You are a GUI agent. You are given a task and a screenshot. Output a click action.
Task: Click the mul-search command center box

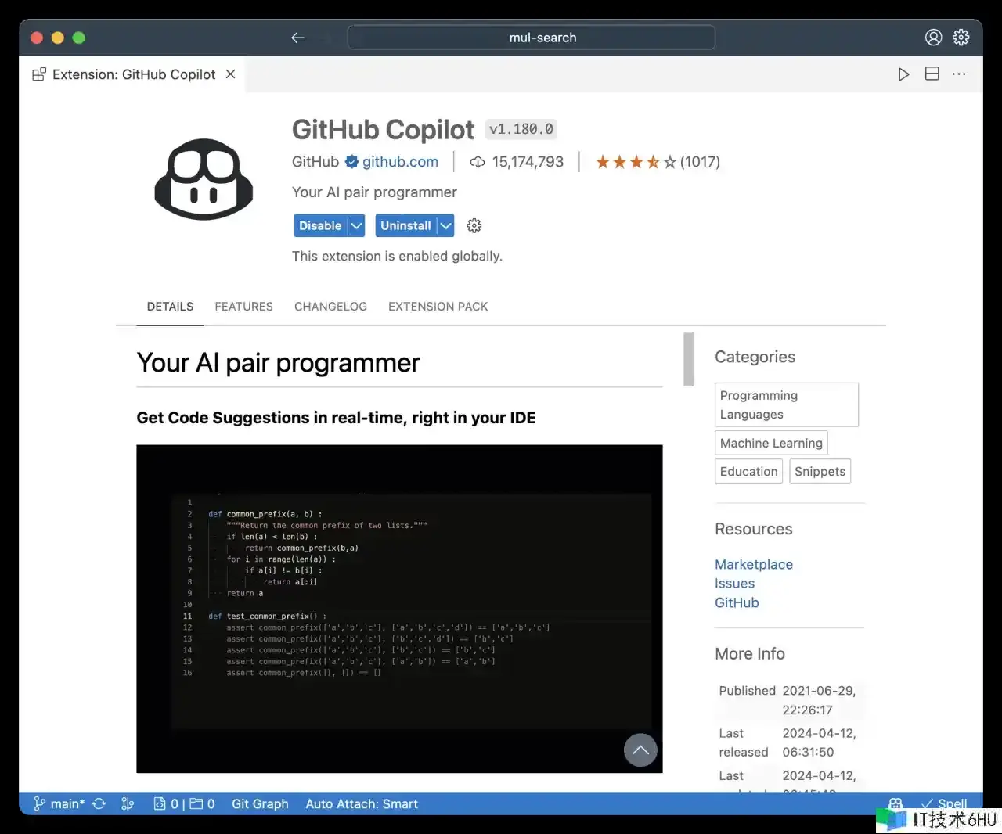pos(531,38)
